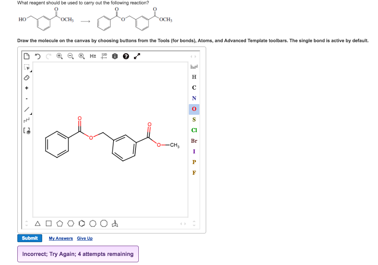Choose Oxygen atom O
Screen dimensions: 378x265
click(194, 109)
